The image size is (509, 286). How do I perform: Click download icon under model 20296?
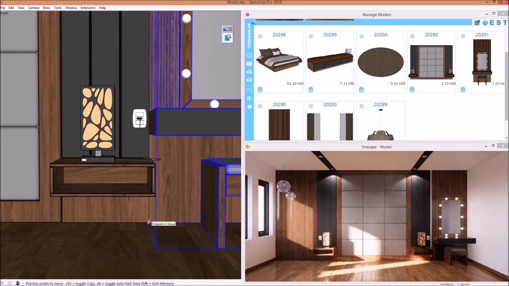tap(260, 90)
